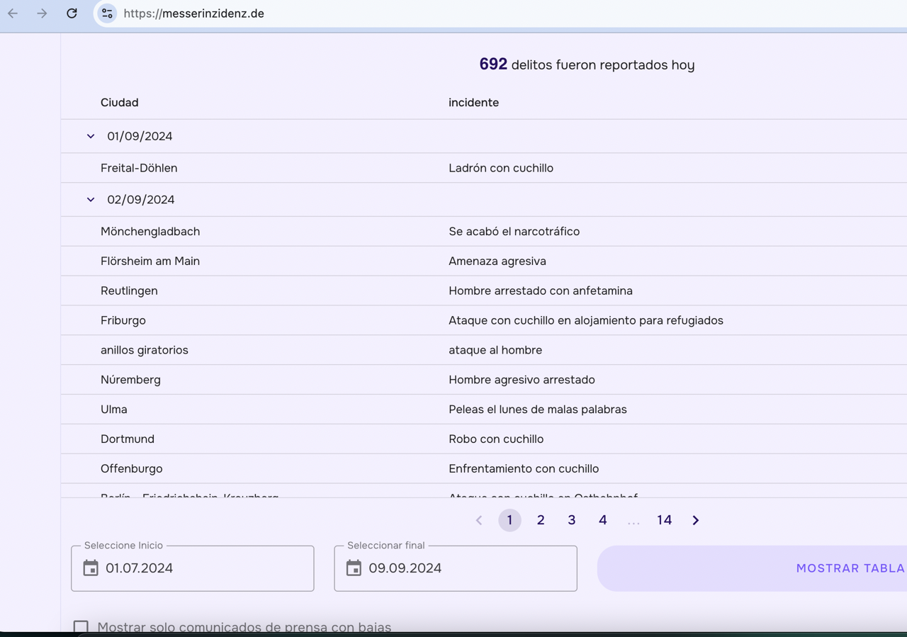Click the '692 delitos fueron reportados hoy' heading
The width and height of the screenshot is (907, 637).
(x=587, y=64)
